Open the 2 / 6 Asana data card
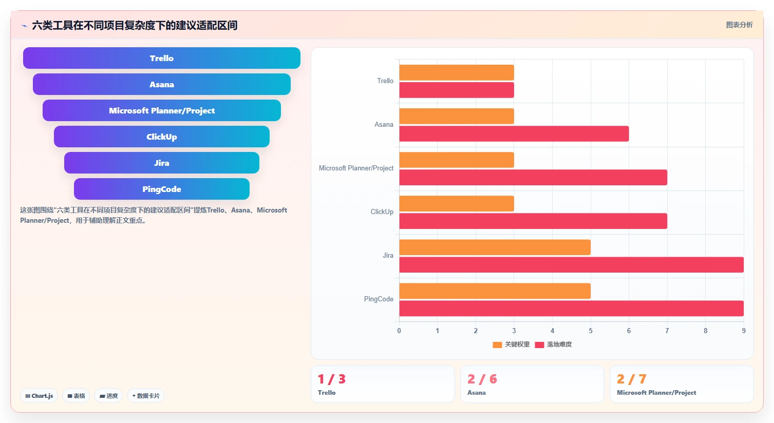This screenshot has height=423, width=774. (x=532, y=384)
